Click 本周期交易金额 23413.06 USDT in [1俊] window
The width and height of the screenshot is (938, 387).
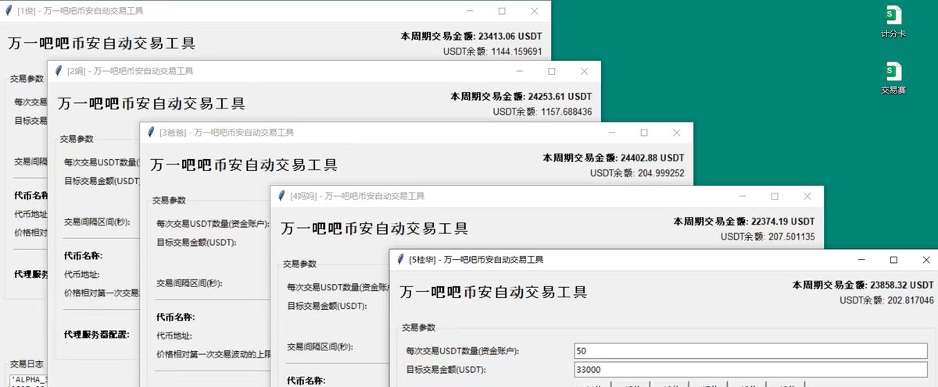point(471,36)
